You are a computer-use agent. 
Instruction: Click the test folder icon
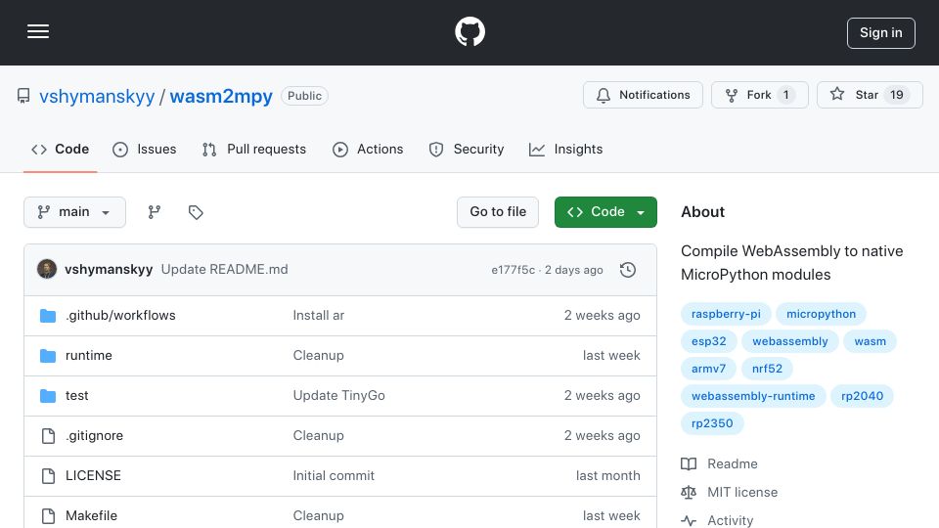coord(48,396)
